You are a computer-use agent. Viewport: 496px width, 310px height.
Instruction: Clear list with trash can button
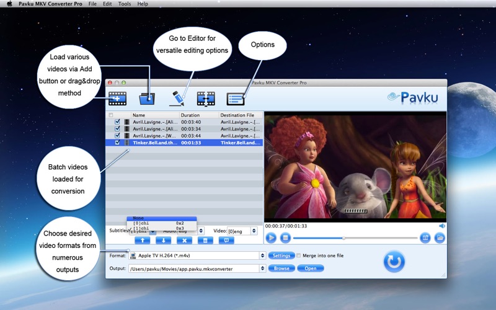[x=205, y=241]
